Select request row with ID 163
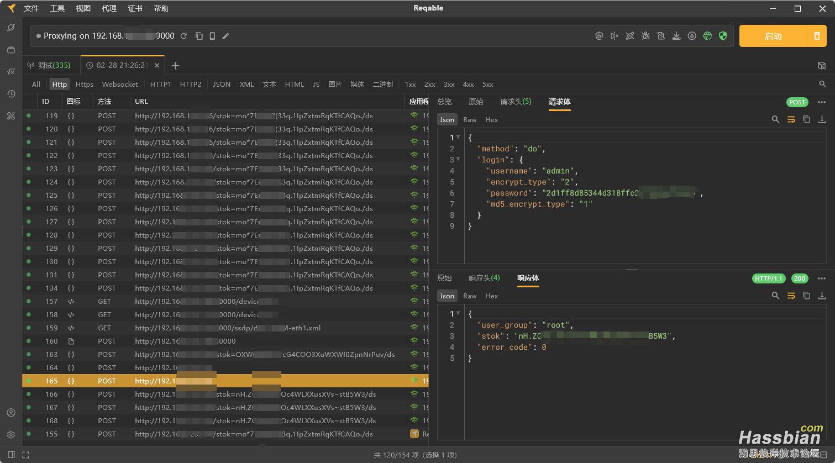The height and width of the screenshot is (463, 835). pos(225,354)
